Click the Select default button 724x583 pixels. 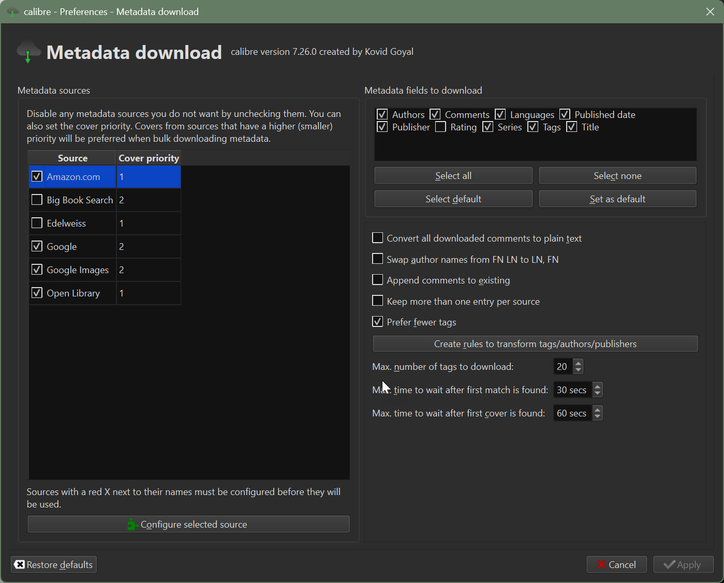(x=453, y=199)
